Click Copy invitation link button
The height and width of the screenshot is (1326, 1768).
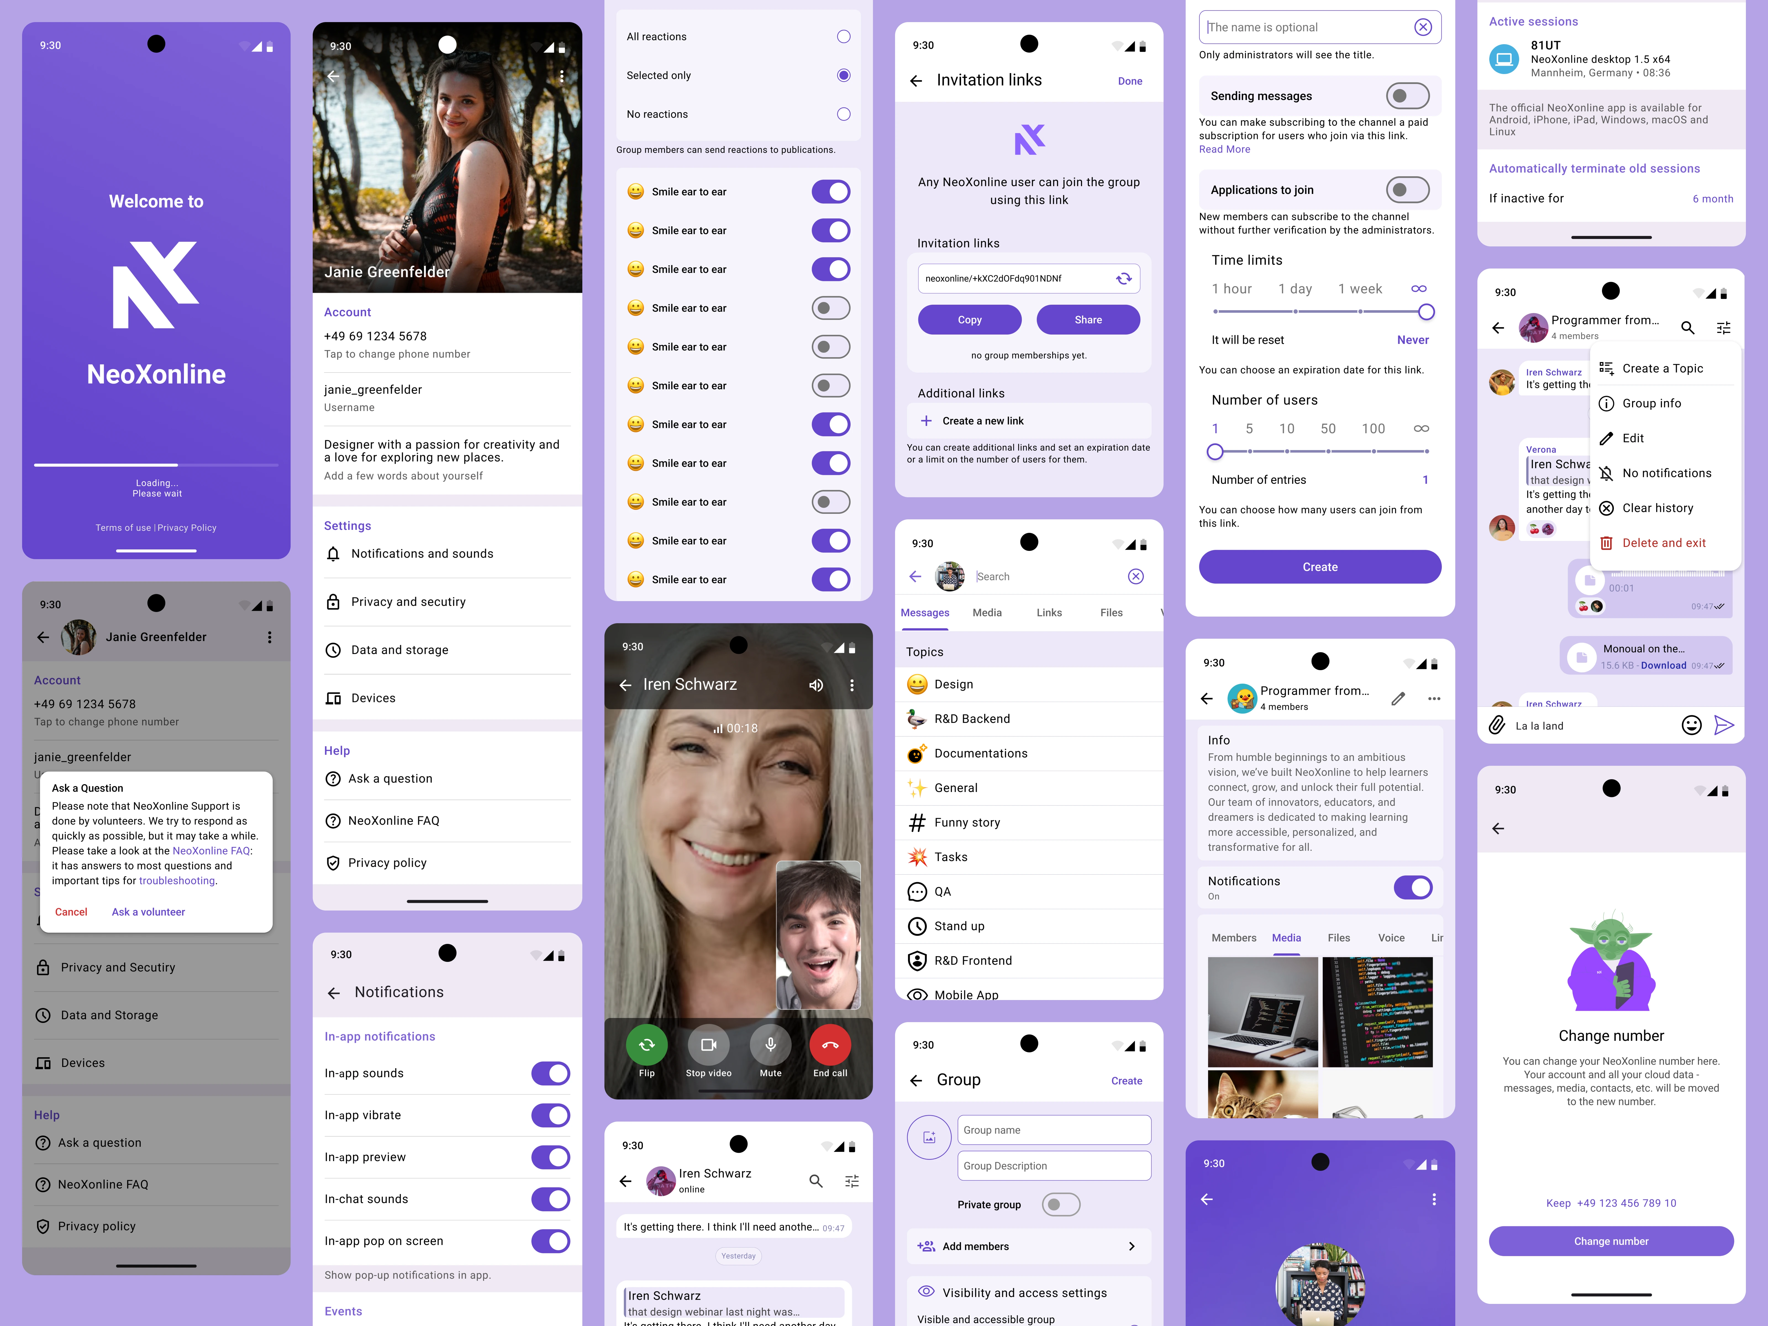[x=970, y=320]
